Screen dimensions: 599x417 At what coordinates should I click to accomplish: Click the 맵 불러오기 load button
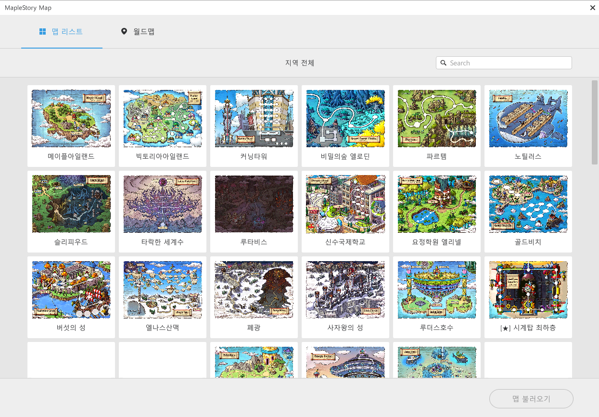click(531, 399)
